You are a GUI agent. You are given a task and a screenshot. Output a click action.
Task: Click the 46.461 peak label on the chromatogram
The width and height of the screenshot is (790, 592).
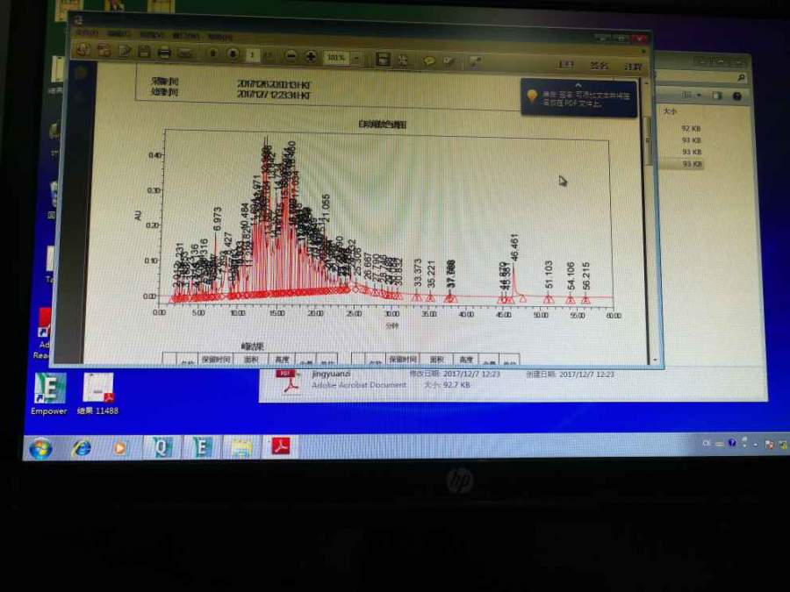[513, 246]
